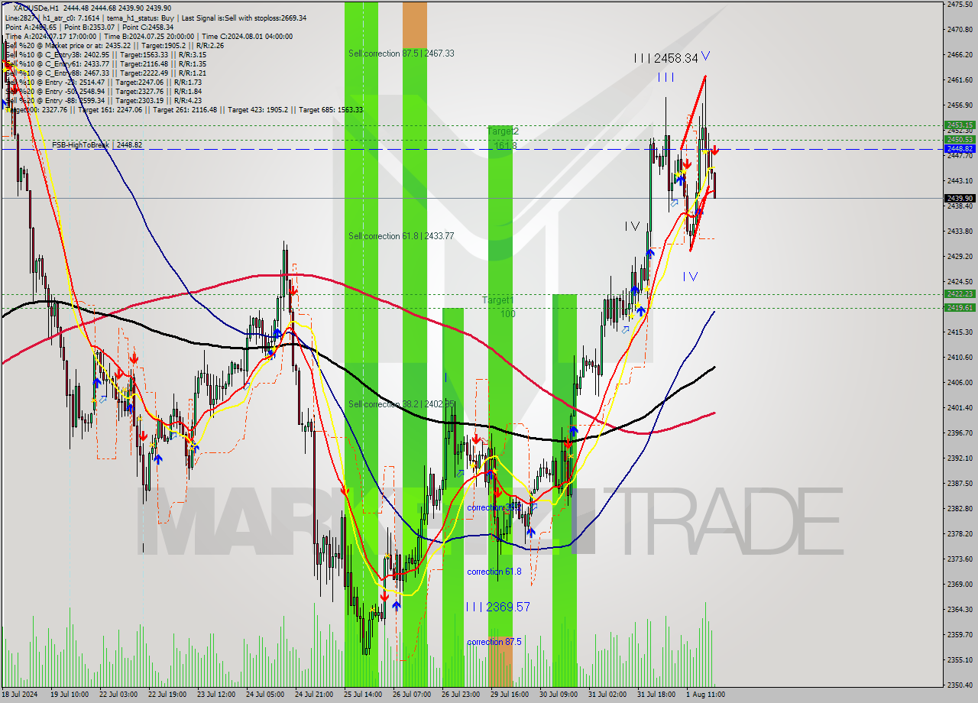Click the orange block atop the green band

coord(415,24)
